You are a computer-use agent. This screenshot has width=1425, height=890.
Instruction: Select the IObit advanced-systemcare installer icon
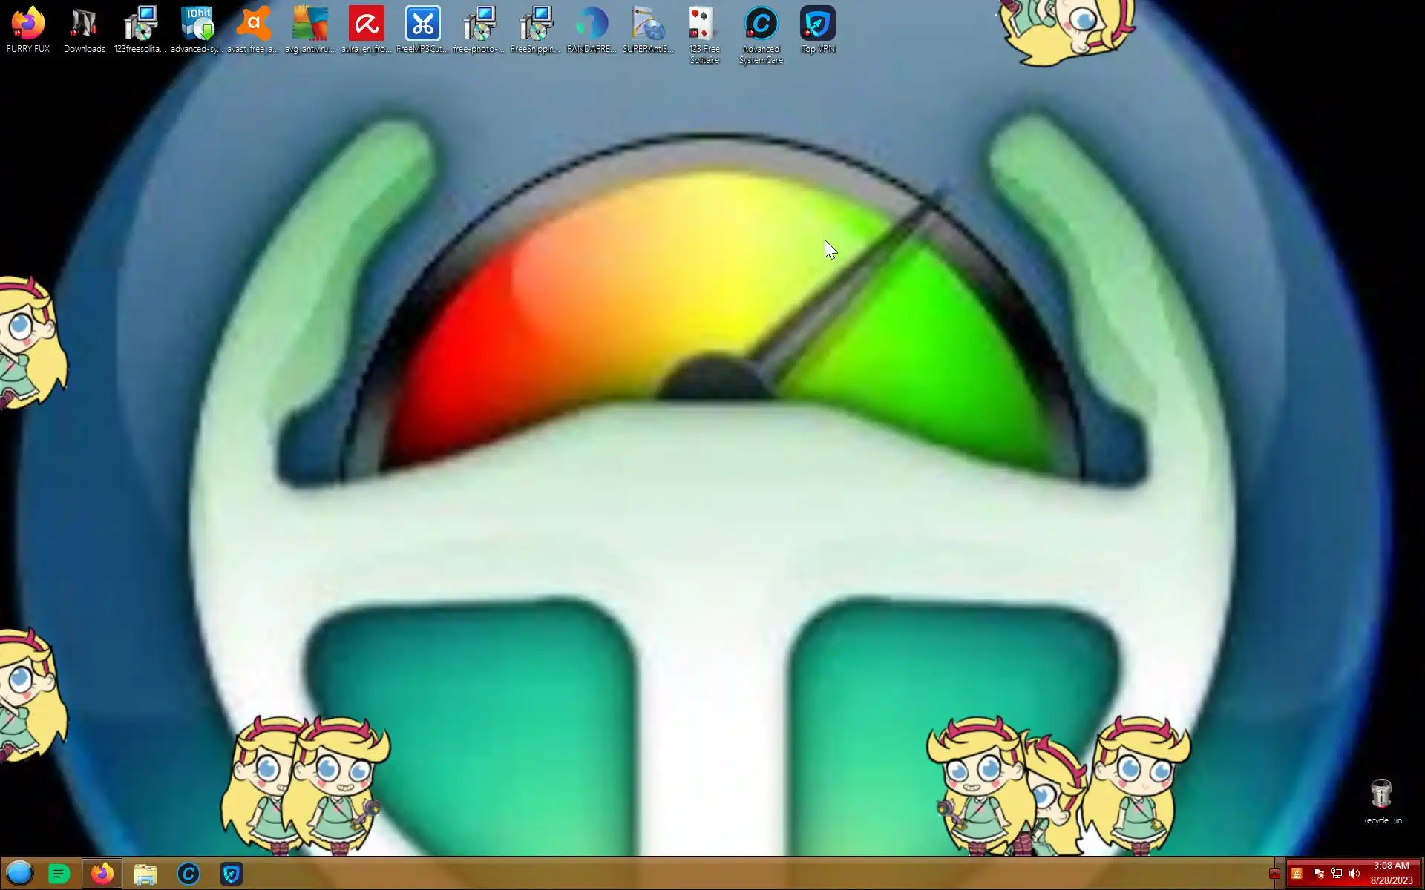(197, 24)
